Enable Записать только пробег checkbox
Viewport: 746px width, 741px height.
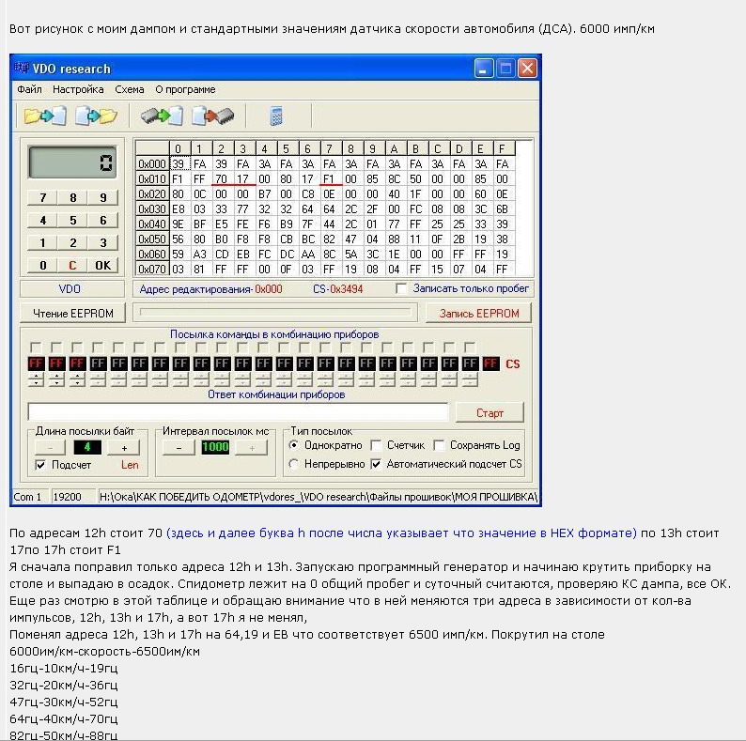point(401,288)
